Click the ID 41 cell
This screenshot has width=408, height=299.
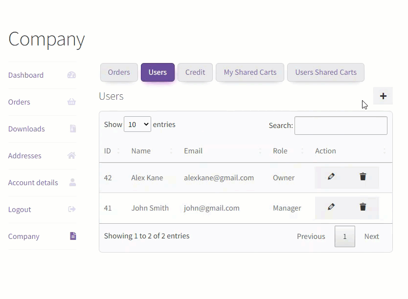click(108, 208)
